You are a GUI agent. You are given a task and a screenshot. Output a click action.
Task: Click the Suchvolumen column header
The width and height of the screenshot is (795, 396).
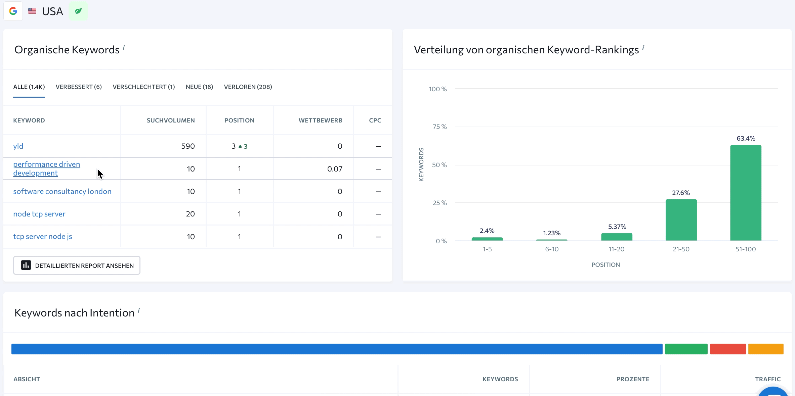pos(170,120)
